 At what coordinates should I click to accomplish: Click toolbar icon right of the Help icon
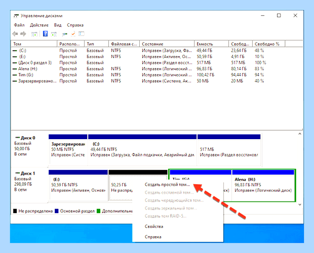click(54, 34)
